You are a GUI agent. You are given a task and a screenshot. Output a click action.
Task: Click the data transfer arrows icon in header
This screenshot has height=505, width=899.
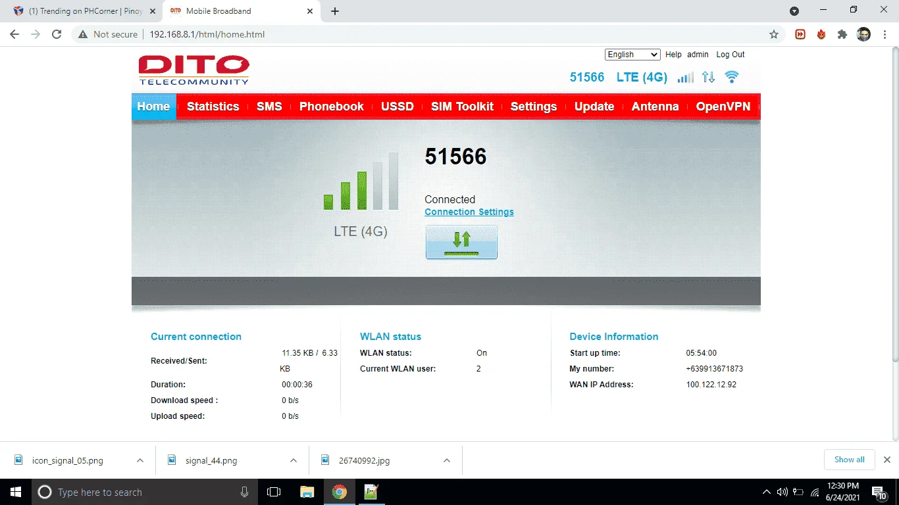click(708, 77)
